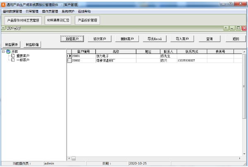
Task: Minimize the main application window
Action: point(223,4)
